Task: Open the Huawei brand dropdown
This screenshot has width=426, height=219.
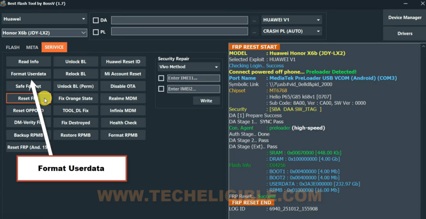Action: [44, 19]
